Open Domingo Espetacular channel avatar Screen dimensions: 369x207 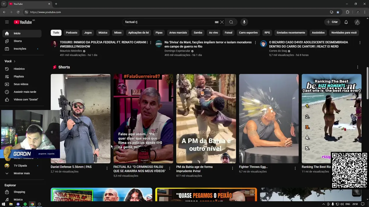tap(159, 44)
